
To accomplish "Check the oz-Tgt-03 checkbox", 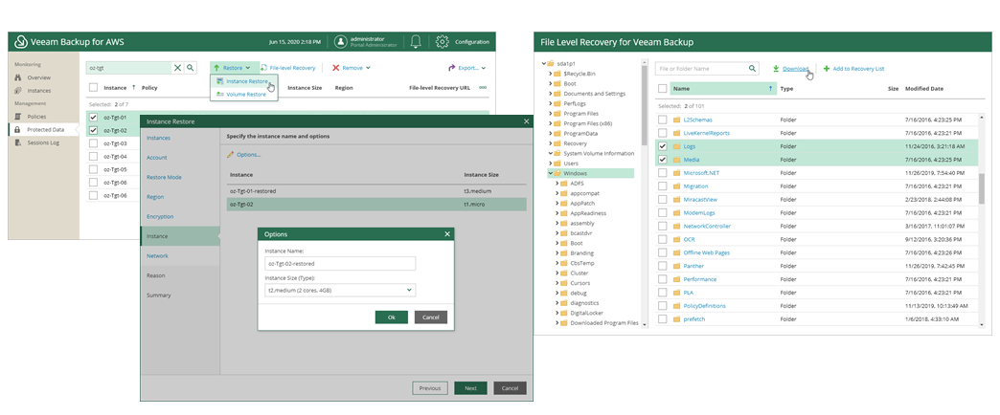I will coord(94,143).
